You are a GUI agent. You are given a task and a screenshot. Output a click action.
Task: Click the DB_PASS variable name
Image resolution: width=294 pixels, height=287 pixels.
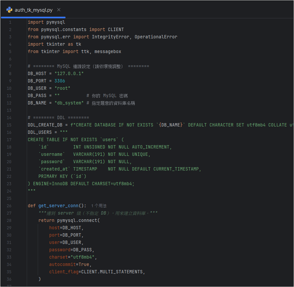37,96
